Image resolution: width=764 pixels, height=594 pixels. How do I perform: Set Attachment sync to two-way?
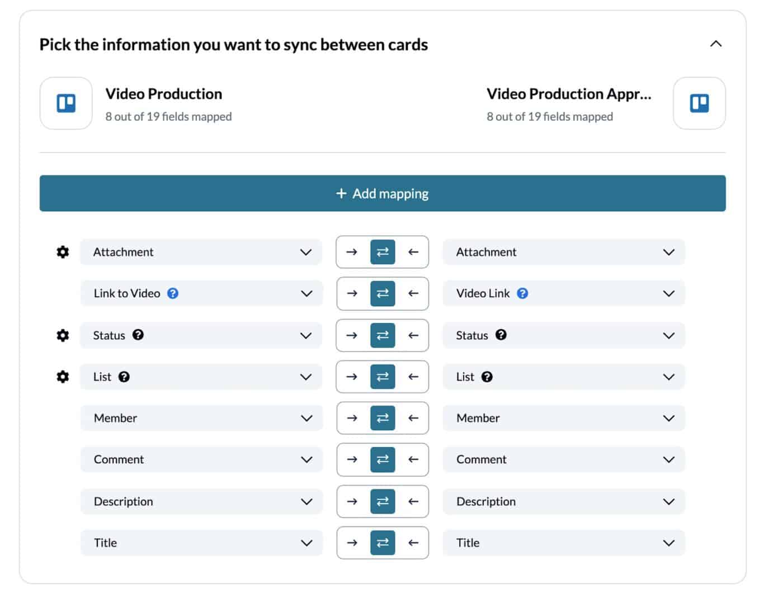pos(383,252)
